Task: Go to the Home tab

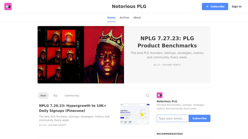Action: pyautogui.click(x=111, y=17)
